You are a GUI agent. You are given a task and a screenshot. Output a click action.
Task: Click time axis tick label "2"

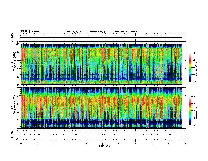click(x=54, y=144)
